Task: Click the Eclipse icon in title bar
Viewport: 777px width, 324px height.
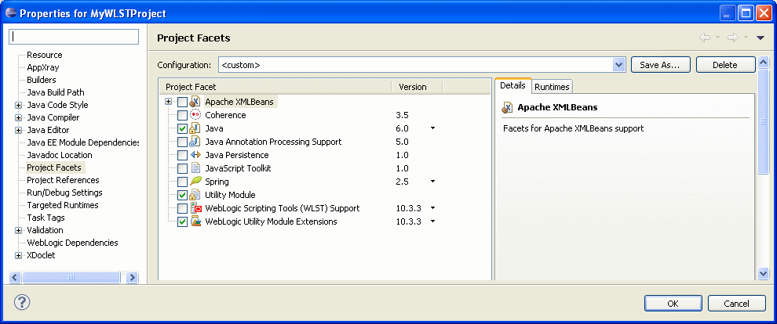Action: coord(11,13)
